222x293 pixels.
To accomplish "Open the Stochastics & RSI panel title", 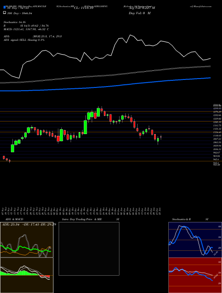I will point(190,219).
